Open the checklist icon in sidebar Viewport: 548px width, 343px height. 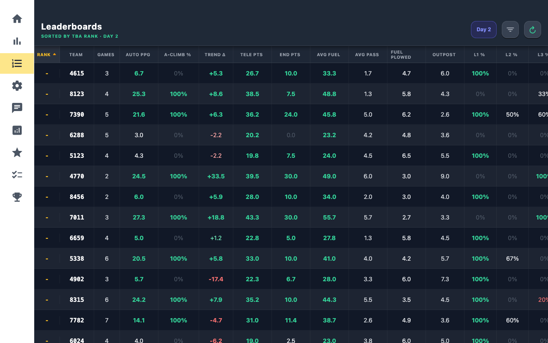click(x=17, y=175)
